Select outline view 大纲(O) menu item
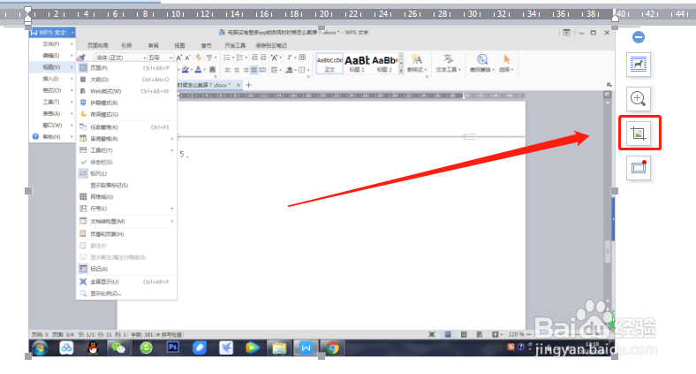 coord(126,80)
